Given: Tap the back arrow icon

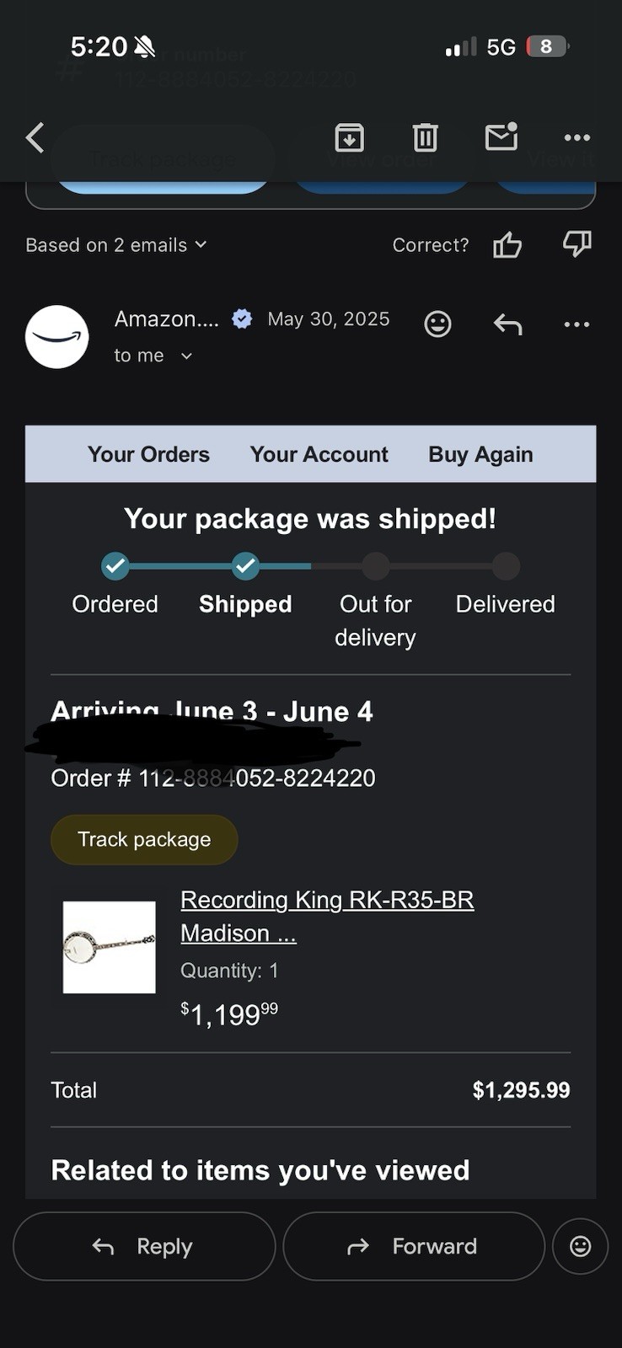Looking at the screenshot, I should pyautogui.click(x=35, y=137).
